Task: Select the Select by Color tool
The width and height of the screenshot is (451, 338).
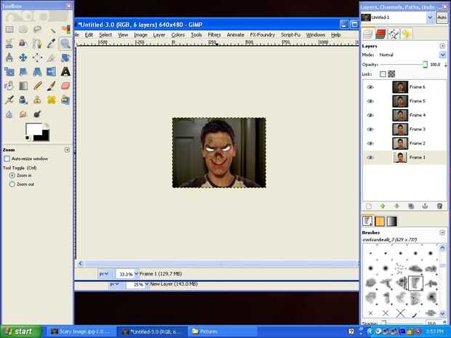Action: (x=65, y=29)
